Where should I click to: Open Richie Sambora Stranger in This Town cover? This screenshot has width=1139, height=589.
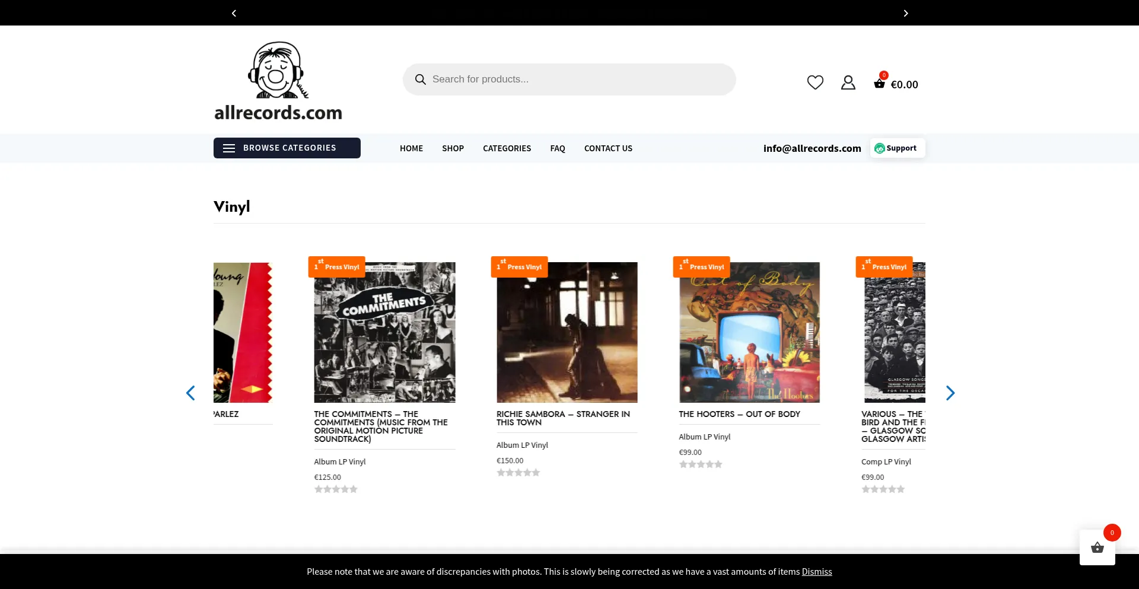point(567,332)
